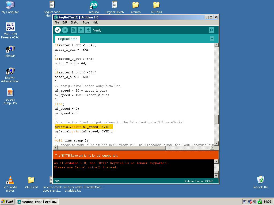Viewport: 274px width, 205px height.
Task: Click the green Safely Remove Hardware tray icon
Action: click(260, 202)
